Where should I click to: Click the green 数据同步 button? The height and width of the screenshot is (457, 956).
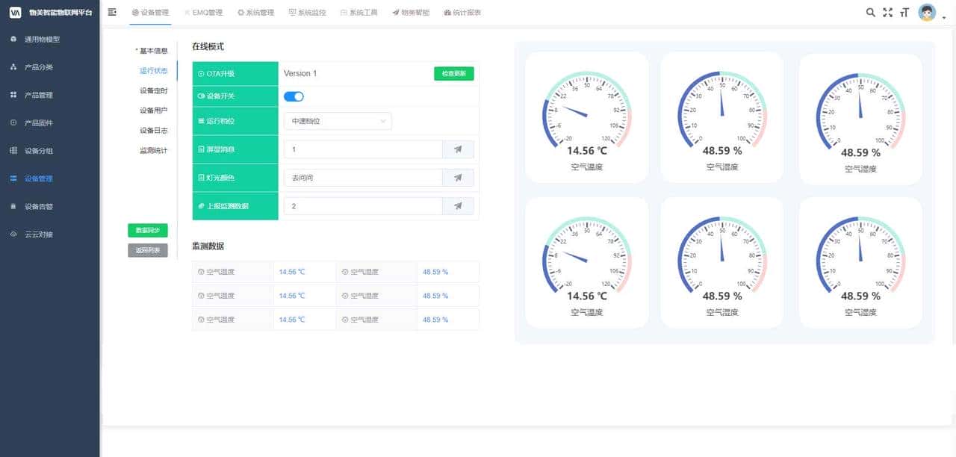pyautogui.click(x=147, y=231)
